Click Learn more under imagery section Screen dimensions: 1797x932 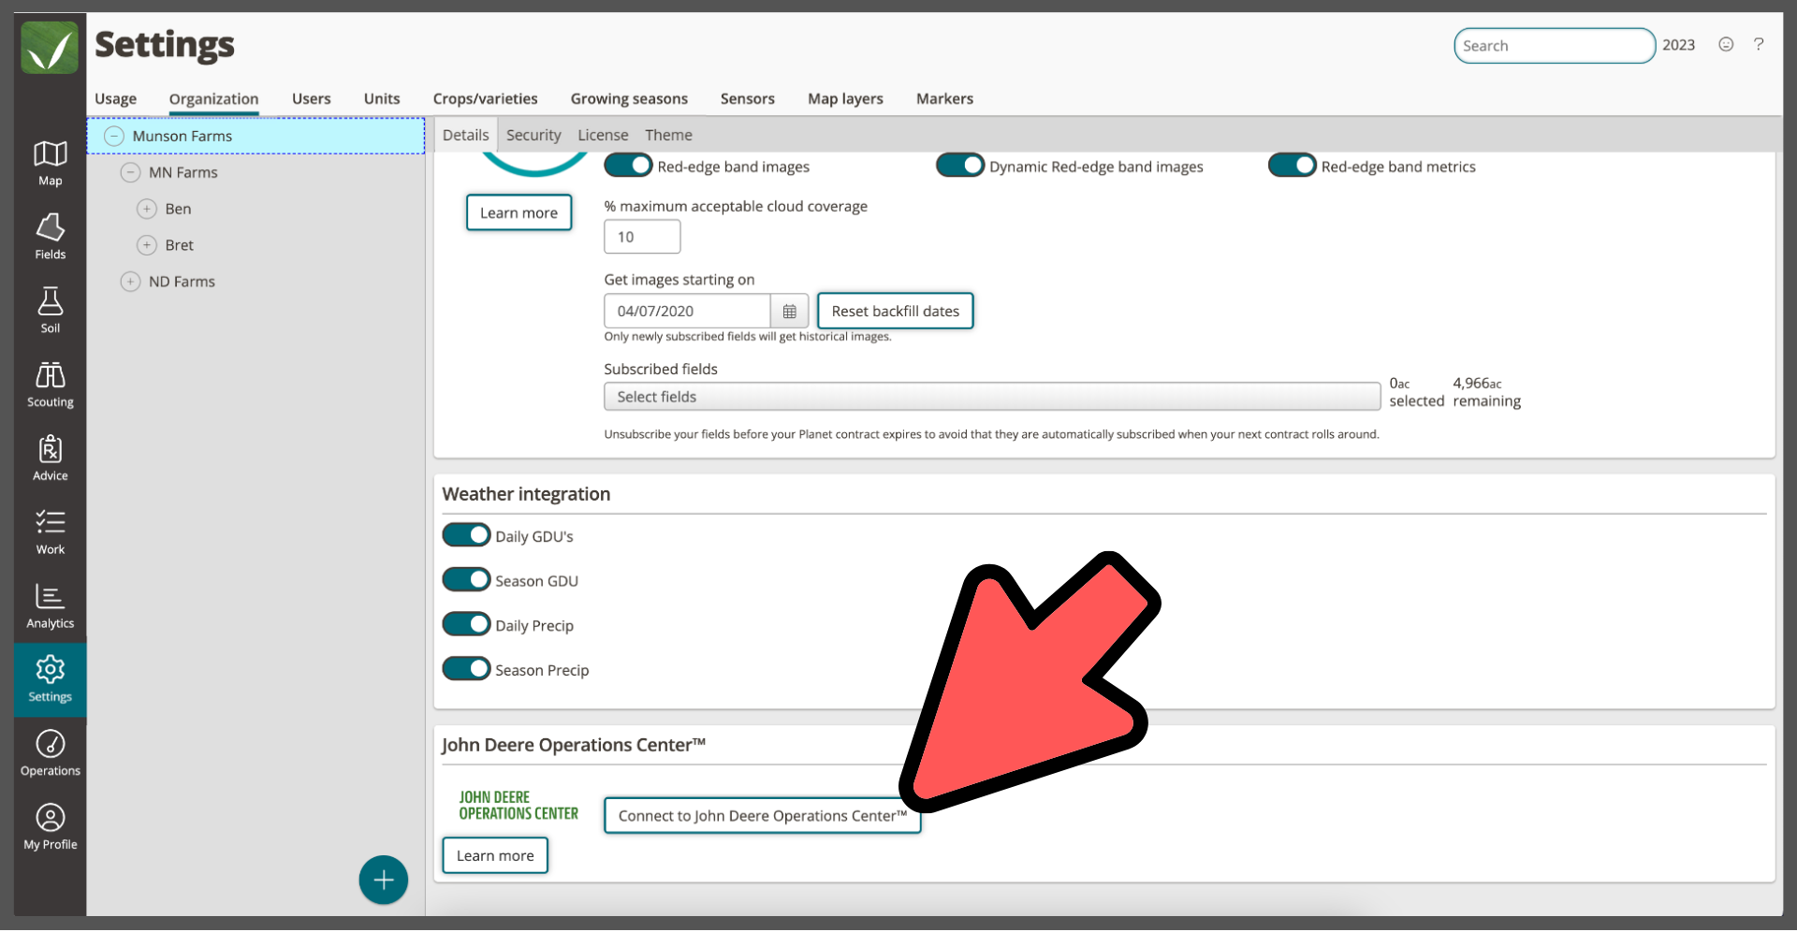tap(519, 213)
